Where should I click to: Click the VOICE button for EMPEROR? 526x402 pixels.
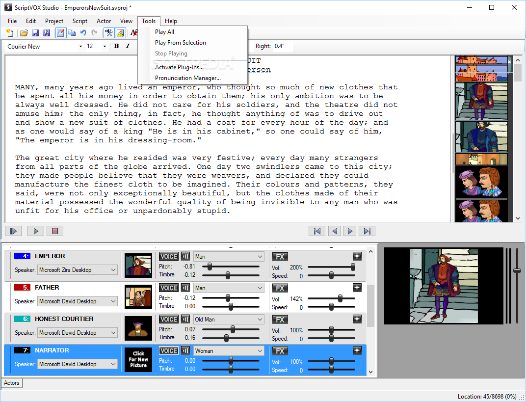pyautogui.click(x=169, y=257)
